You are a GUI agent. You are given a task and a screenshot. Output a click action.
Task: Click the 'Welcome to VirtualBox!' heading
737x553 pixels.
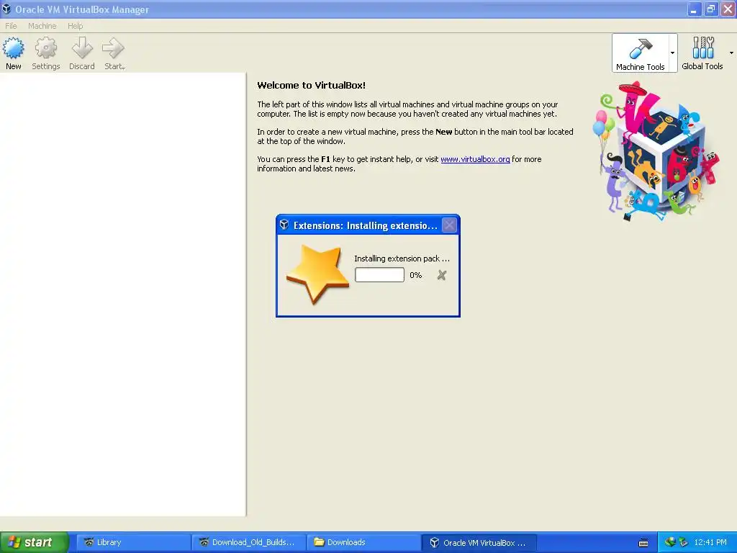311,86
